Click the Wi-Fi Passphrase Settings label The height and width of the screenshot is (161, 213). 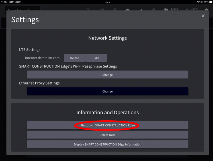(x=68, y=66)
